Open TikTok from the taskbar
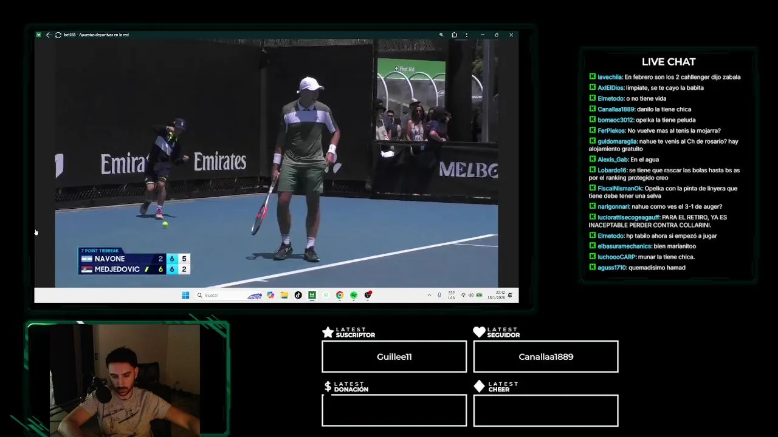Viewport: 778px width, 437px height. (x=298, y=295)
